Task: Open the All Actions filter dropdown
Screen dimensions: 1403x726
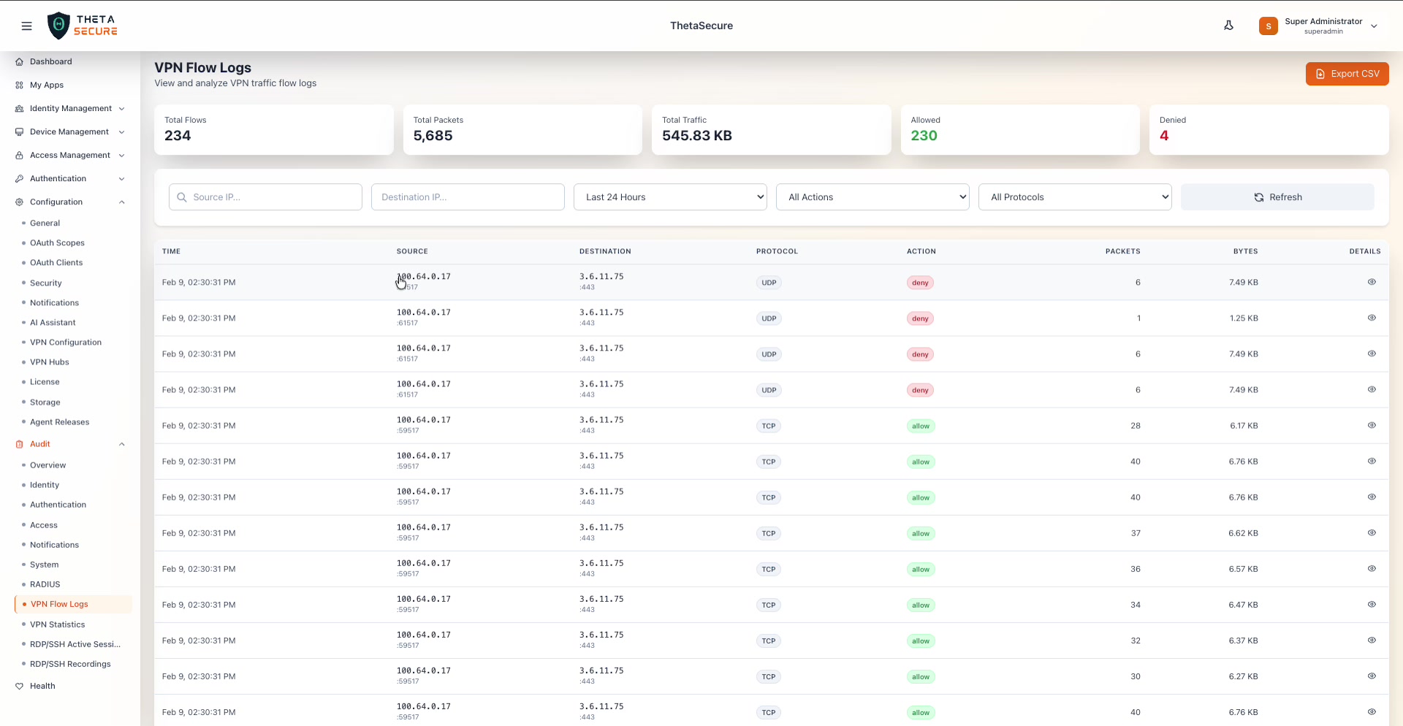Action: click(872, 196)
